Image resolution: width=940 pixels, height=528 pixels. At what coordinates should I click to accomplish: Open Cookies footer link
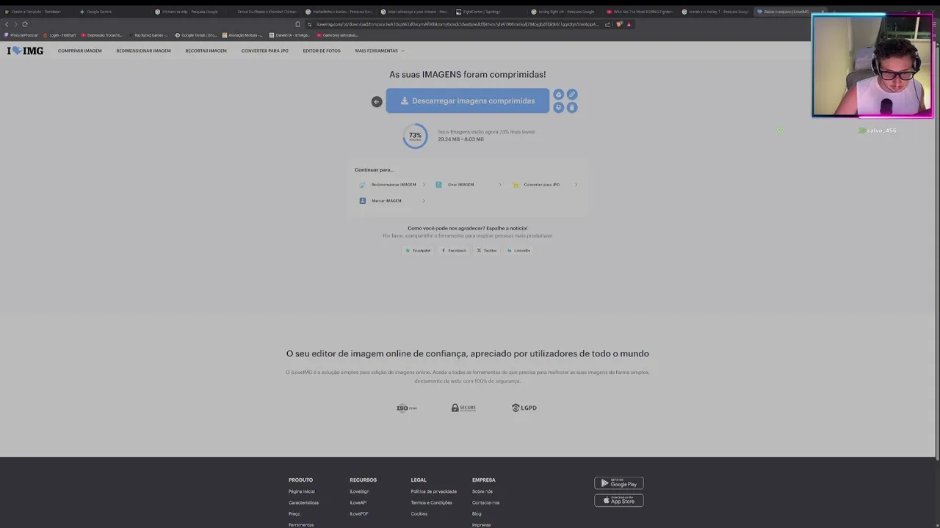click(419, 513)
